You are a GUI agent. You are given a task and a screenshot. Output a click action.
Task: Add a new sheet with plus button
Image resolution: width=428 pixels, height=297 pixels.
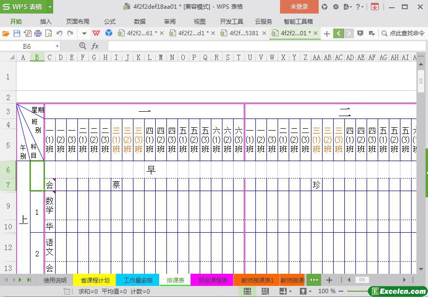[329, 280]
